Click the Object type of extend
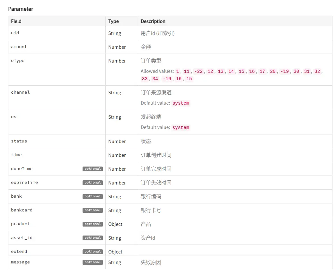 click(115, 252)
